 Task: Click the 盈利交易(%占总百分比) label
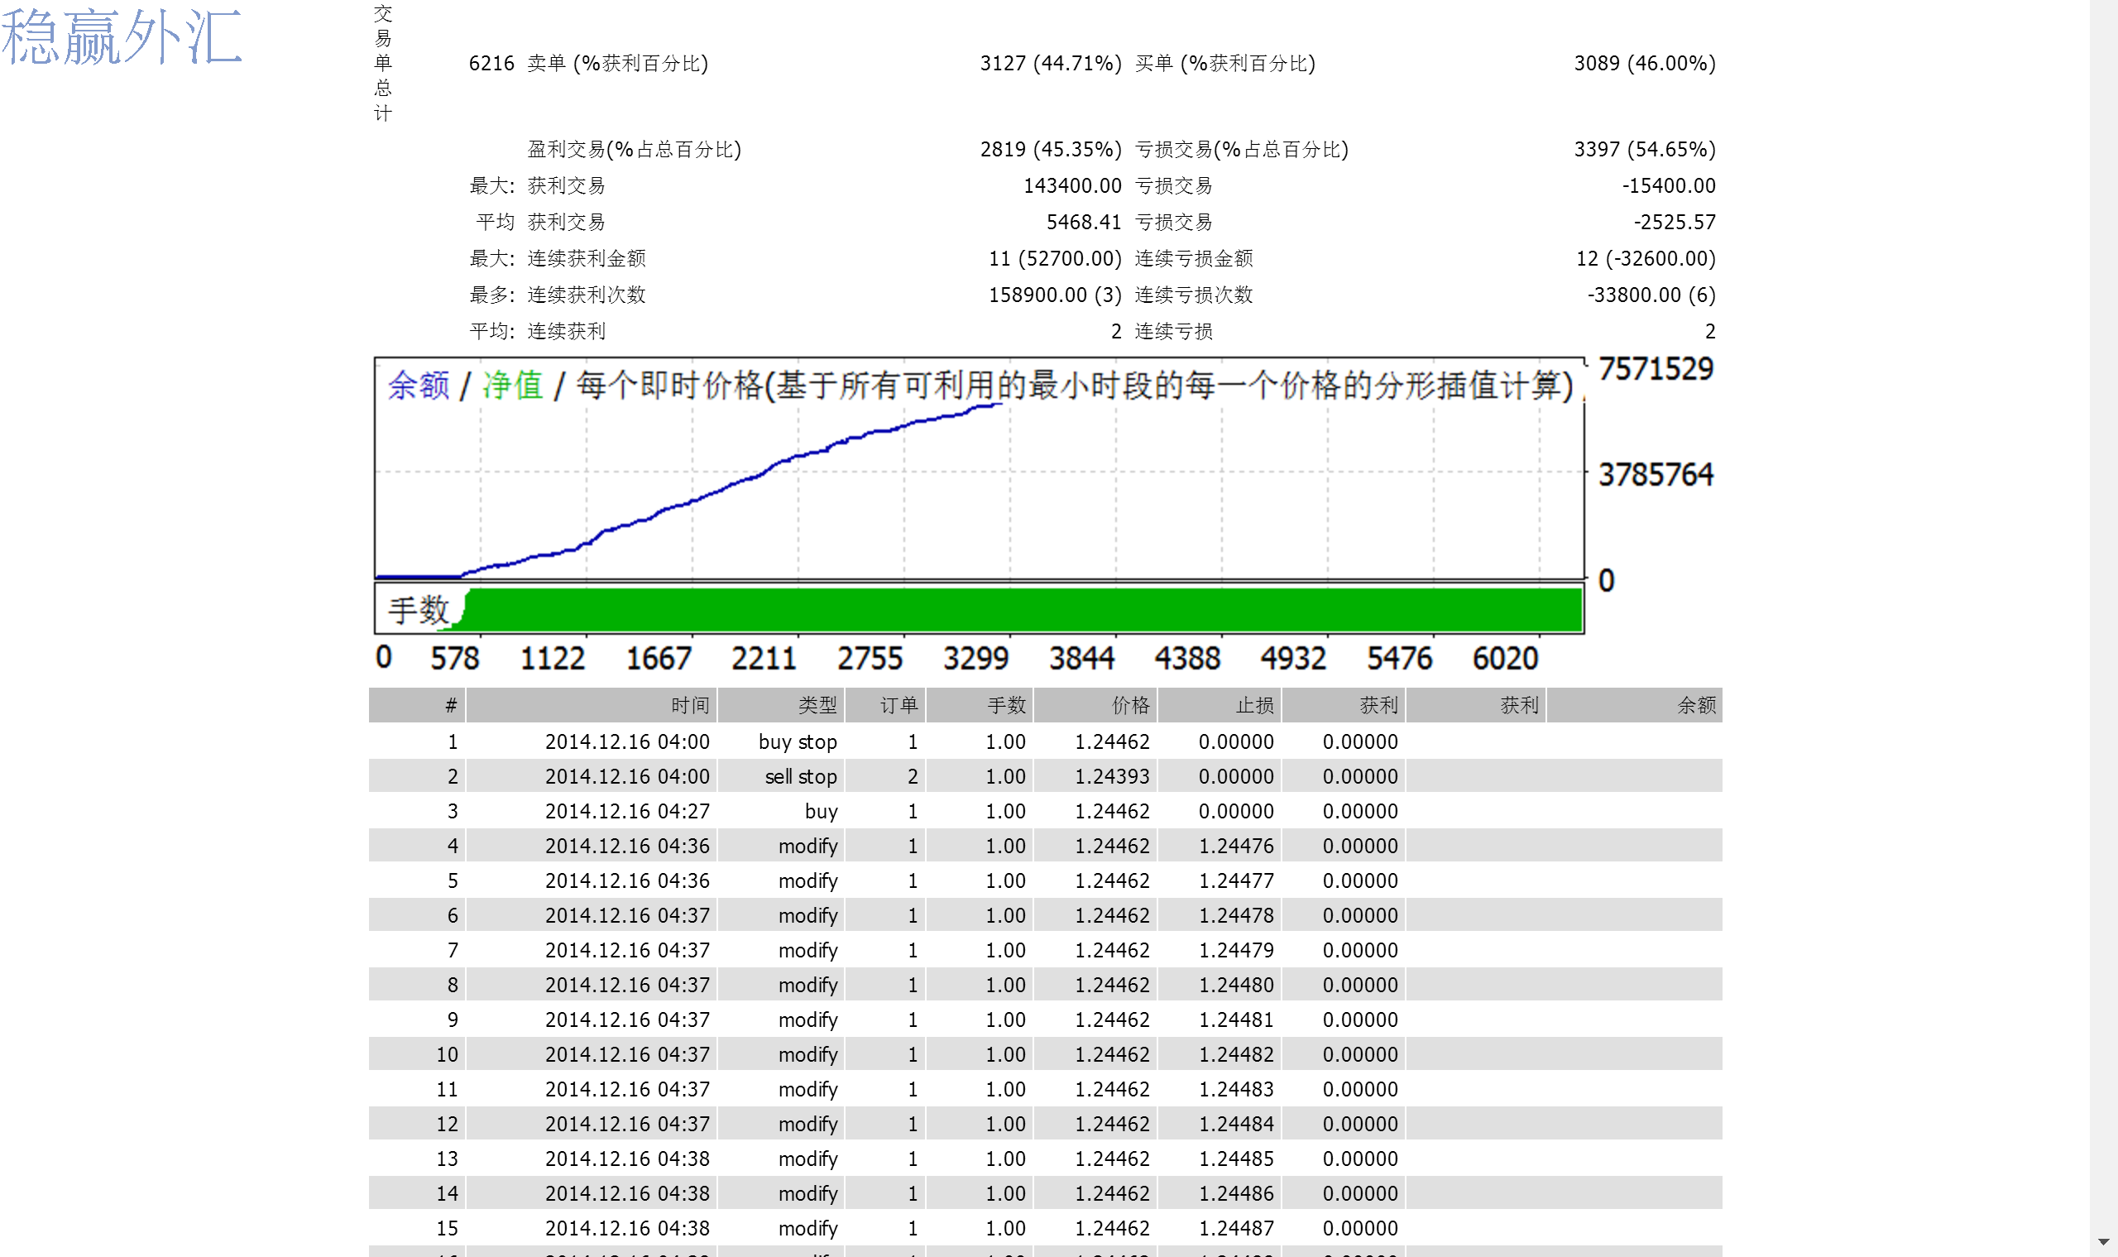pyautogui.click(x=635, y=150)
